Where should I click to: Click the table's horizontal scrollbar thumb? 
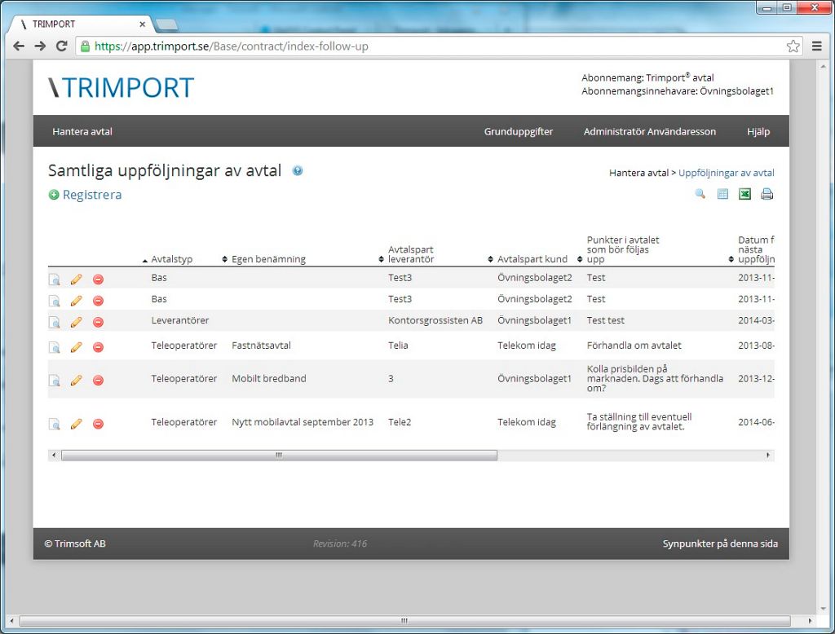pyautogui.click(x=279, y=456)
